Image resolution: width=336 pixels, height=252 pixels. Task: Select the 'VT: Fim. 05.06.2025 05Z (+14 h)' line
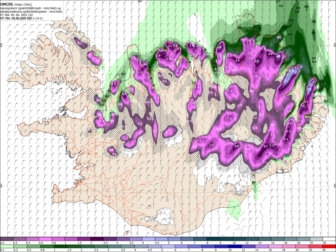[x=21, y=18]
